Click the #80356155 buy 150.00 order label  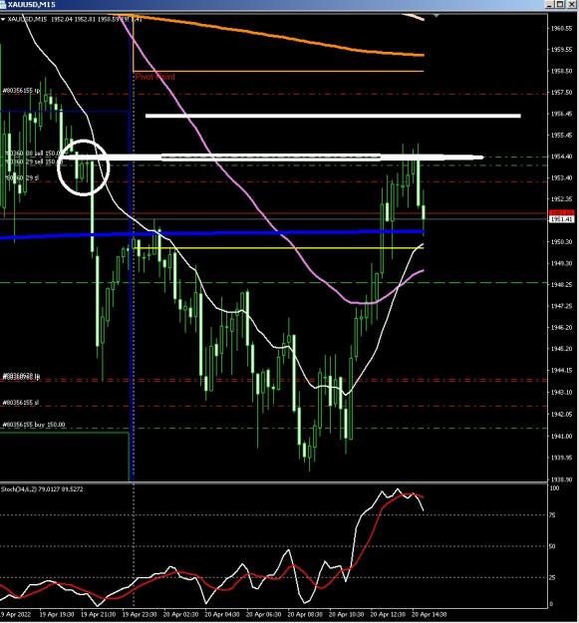coord(34,425)
